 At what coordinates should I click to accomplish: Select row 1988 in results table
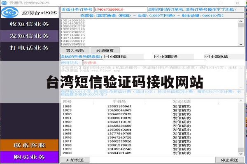[150, 107]
